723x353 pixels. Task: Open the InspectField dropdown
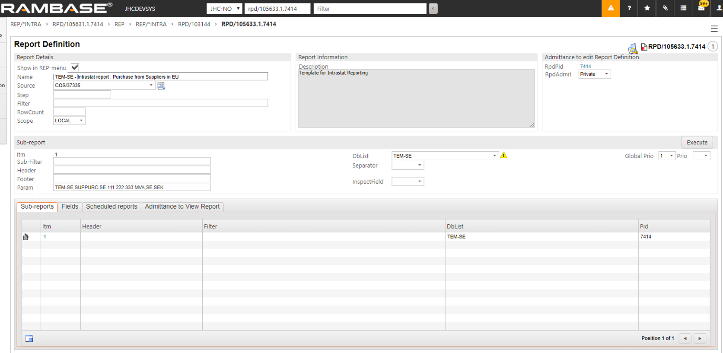pyautogui.click(x=408, y=181)
